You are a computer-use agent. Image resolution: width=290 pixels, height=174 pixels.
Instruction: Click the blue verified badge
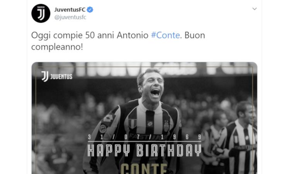[x=90, y=9]
